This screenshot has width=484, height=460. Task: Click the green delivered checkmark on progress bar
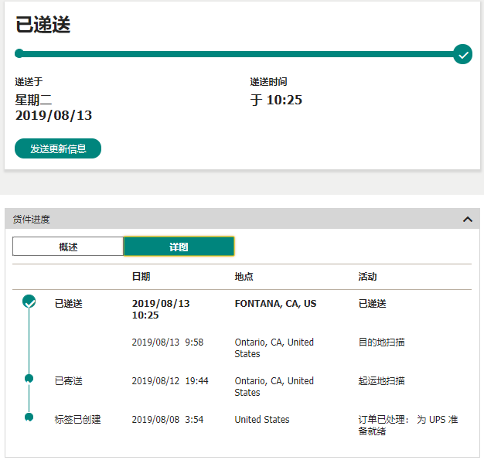coord(462,54)
